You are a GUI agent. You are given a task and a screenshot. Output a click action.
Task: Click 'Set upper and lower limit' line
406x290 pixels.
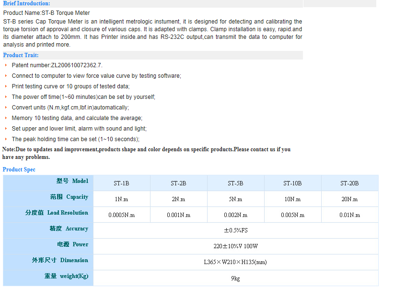79,129
